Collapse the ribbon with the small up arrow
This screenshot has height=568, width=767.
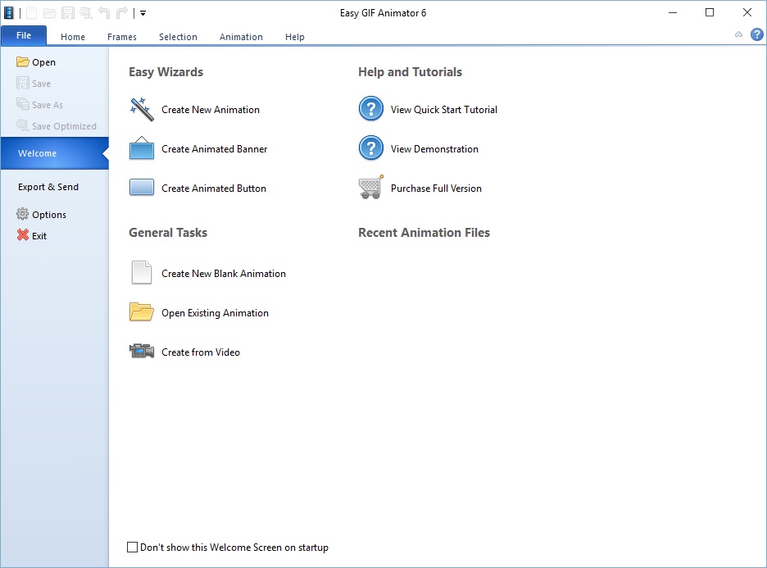738,34
